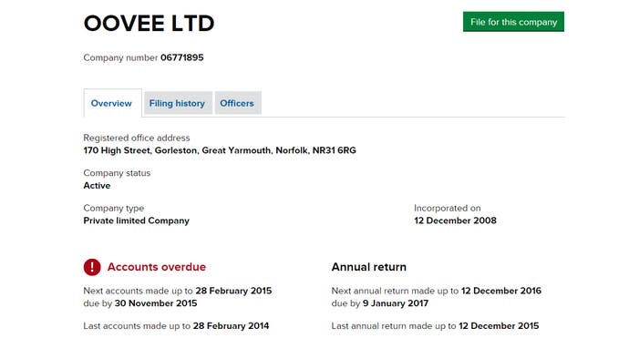629x359 pixels.
Task: Click the 170 High Street registered address
Action: pos(220,150)
